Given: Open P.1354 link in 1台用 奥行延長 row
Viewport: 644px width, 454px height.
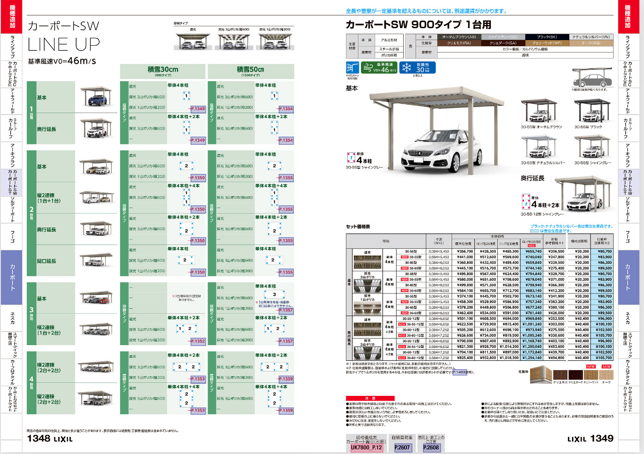Looking at the screenshot, I should tap(286, 140).
